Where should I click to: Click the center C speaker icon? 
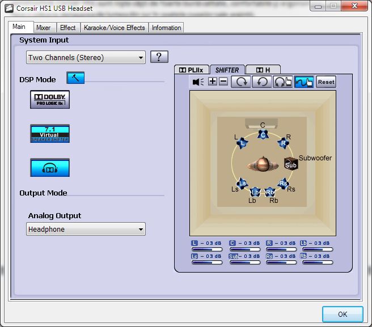pos(262,134)
